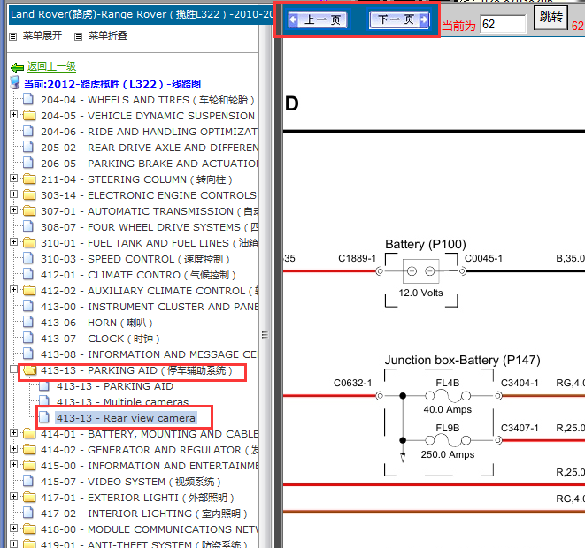Image resolution: width=585 pixels, height=548 pixels.
Task: Edit the current page number field
Action: (503, 24)
